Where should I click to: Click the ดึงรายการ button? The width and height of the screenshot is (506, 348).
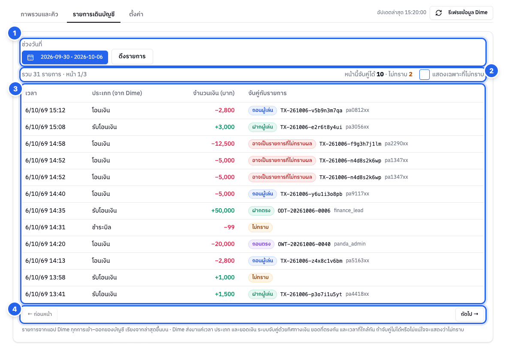click(132, 57)
